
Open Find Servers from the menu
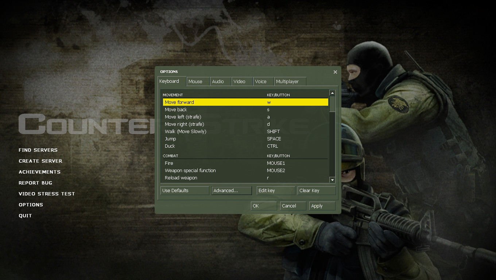click(x=38, y=150)
